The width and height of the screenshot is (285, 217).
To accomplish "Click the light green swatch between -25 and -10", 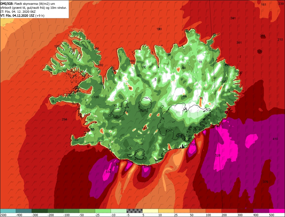I will click(103, 211).
